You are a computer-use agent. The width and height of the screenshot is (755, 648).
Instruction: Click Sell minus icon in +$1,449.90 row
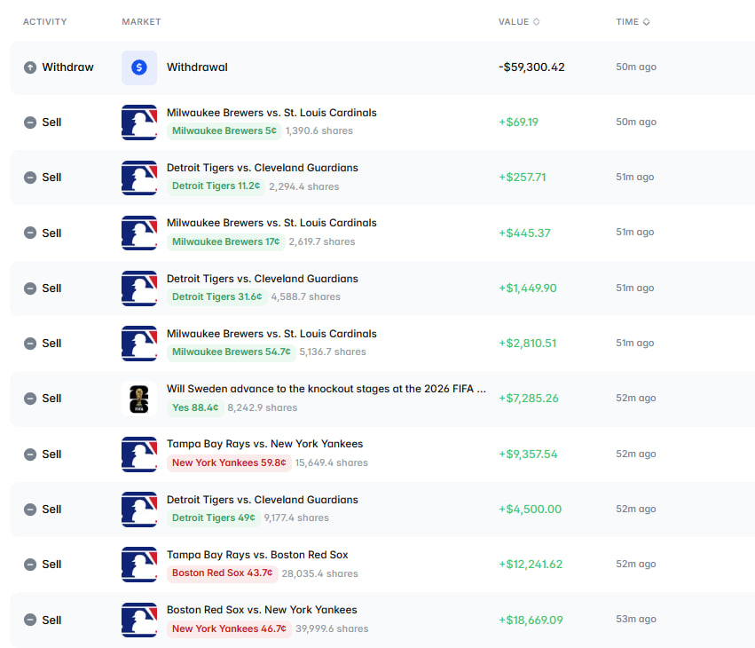pos(30,288)
